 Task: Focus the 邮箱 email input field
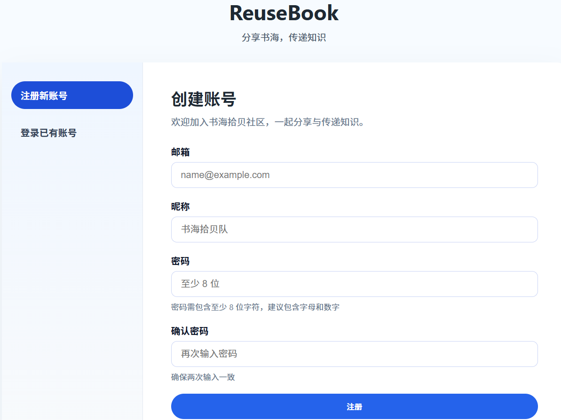click(354, 175)
